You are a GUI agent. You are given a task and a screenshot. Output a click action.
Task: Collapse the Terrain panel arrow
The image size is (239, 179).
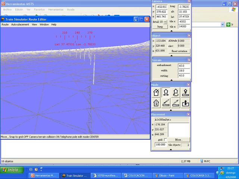[x=171, y=80]
